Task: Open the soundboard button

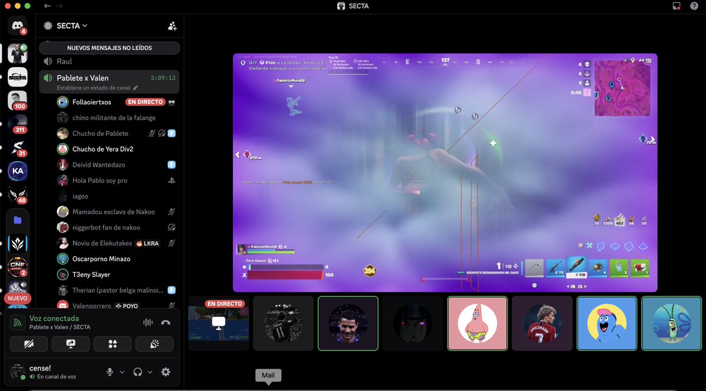Action: coord(154,345)
